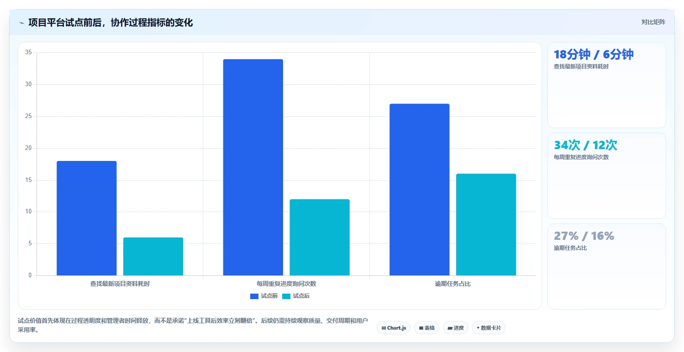This screenshot has width=684, height=352.
Task: Select the 表格 tag
Action: click(426, 328)
